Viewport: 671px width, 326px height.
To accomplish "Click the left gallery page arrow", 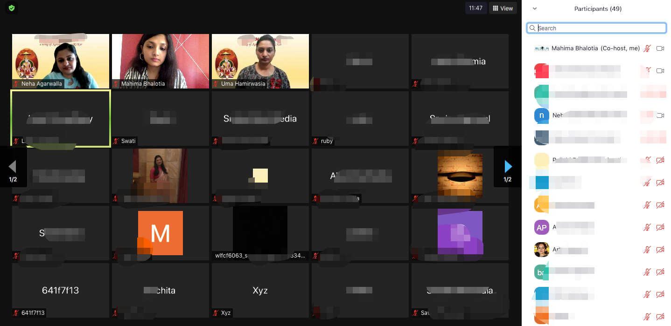I will [x=13, y=167].
